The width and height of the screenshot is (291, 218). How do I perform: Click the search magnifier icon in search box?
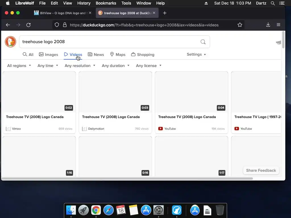203,42
